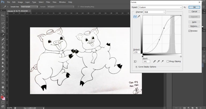Select the Move tool

(x=3, y=15)
